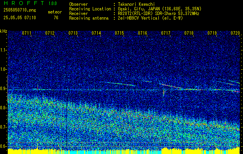Click the 0.7 kHz axis label
Image resolution: width=243 pixels, height=154 pixels.
click(x=3, y=127)
